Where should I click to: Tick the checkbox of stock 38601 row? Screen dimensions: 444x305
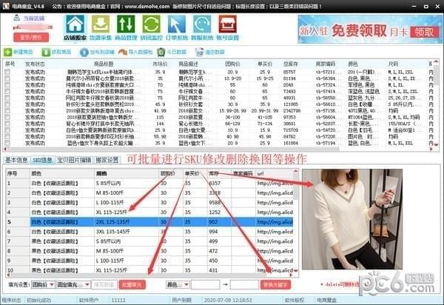pyautogui.click(x=7, y=124)
